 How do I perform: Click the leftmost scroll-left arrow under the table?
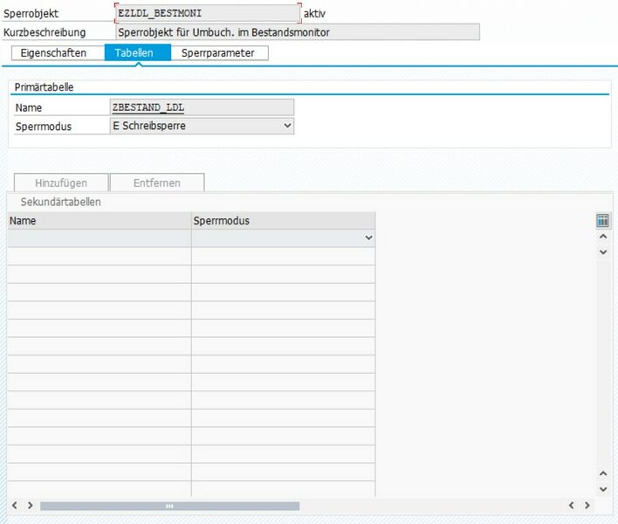point(15,506)
